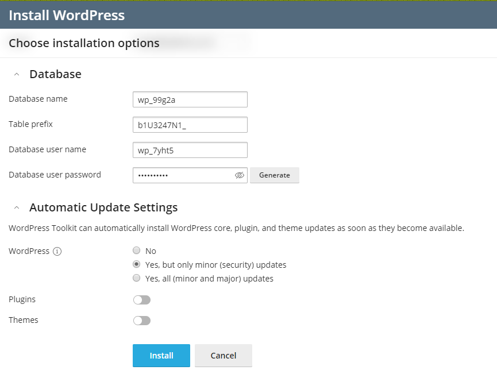Collapse the Automatic Update Settings chevron
The width and height of the screenshot is (497, 370).
pyautogui.click(x=17, y=208)
